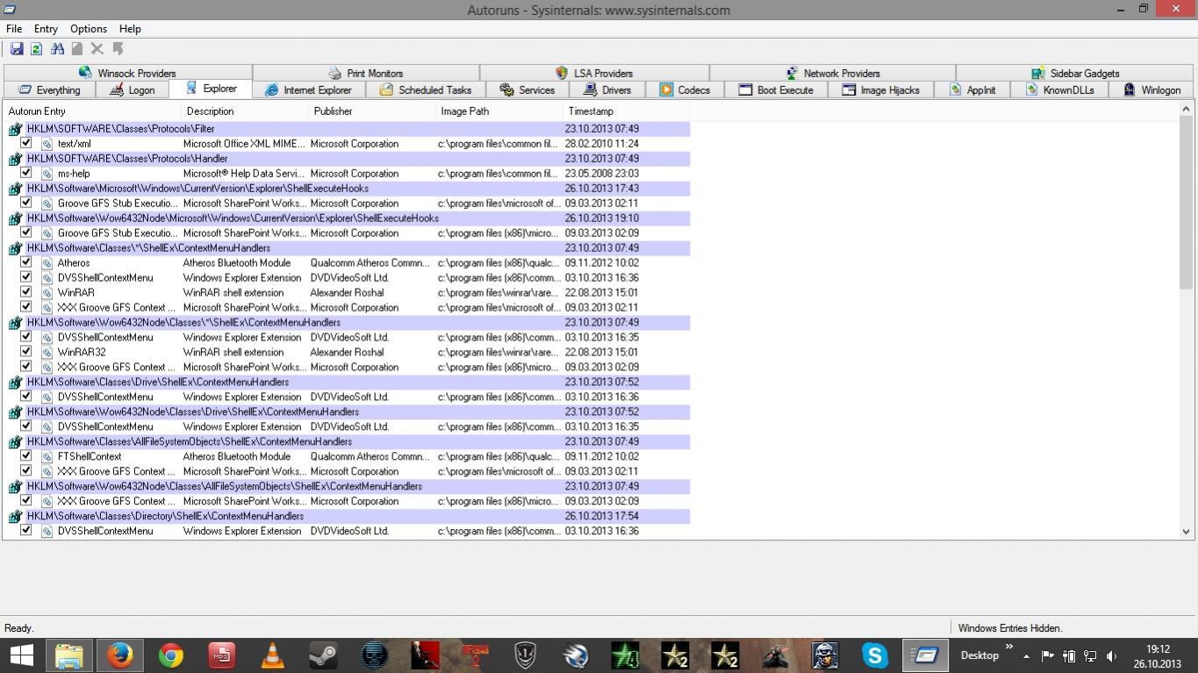This screenshot has height=673, width=1198.
Task: Click file icon beside ms-help entry
Action: coord(47,174)
